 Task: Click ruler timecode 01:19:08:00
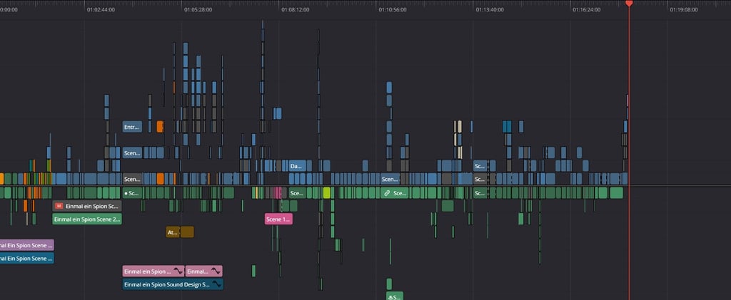point(684,10)
